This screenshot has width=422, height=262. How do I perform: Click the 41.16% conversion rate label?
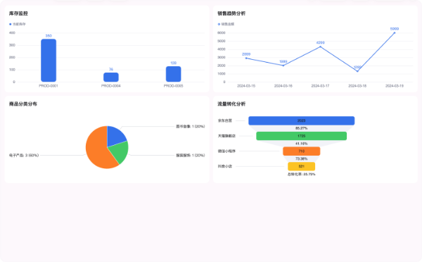point(302,144)
